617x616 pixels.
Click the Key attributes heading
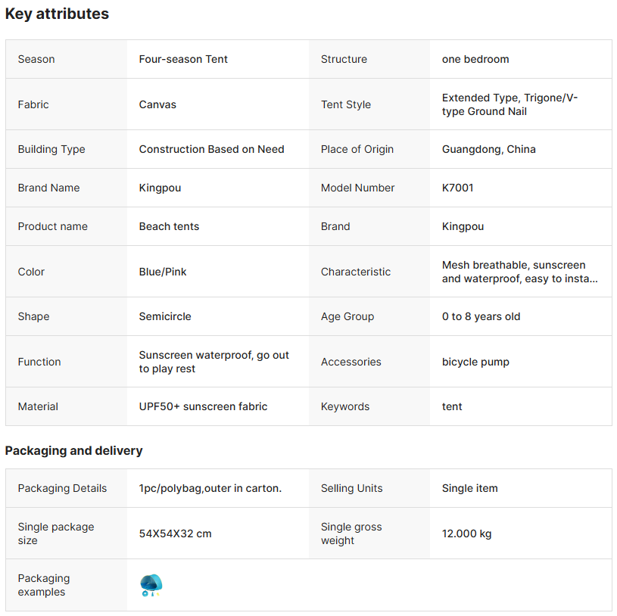click(x=57, y=14)
